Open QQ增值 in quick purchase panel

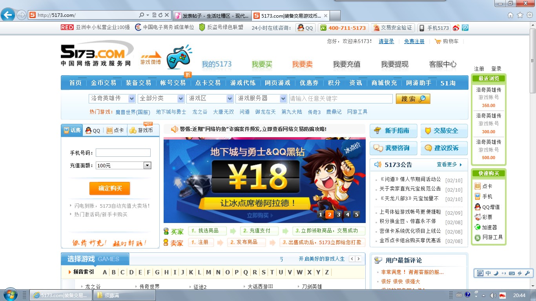click(x=487, y=207)
